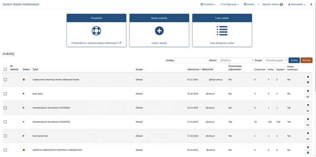Click the plus icon to create survey
This screenshot has height=157, width=316.
159,31
